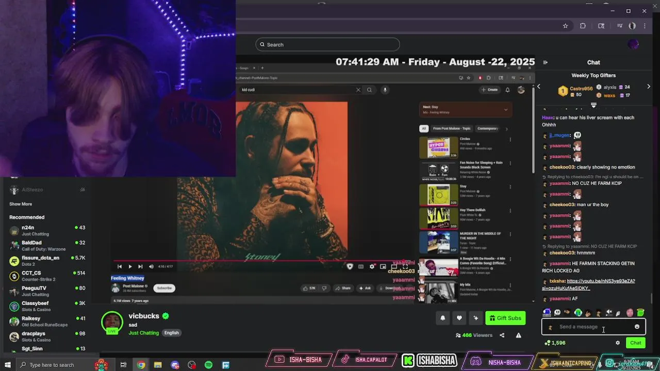This screenshot has width=660, height=371.
Task: Open Spotify from the taskbar
Action: 208,365
